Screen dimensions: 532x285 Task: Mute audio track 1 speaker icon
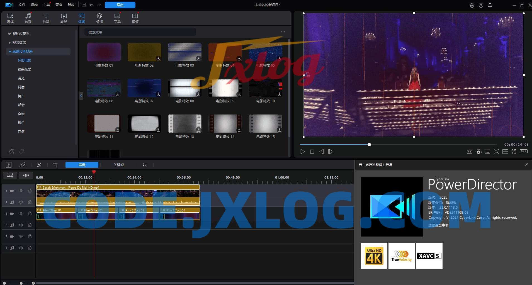point(21,202)
